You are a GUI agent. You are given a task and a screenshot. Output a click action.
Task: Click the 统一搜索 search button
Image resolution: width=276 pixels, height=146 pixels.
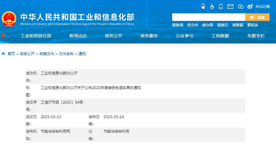[x=257, y=17]
